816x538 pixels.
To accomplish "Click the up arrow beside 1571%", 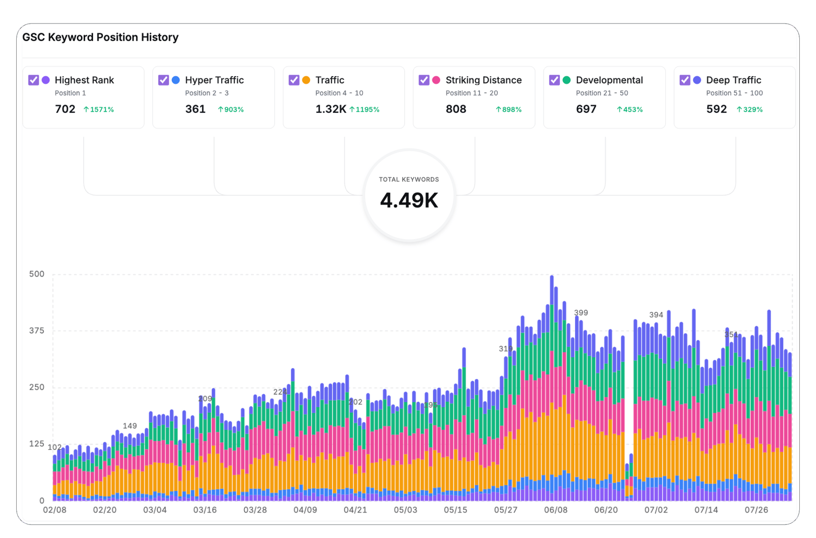I will point(86,109).
